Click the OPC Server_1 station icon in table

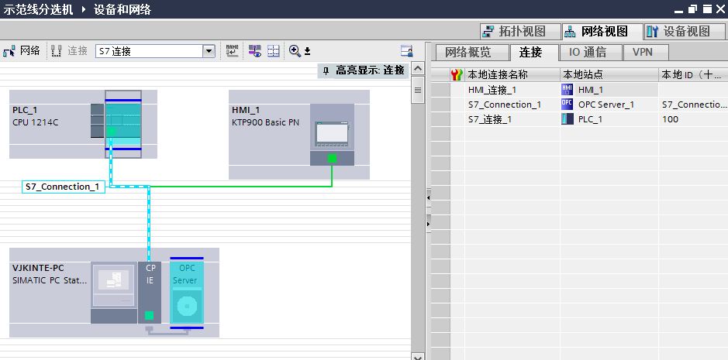[568, 105]
